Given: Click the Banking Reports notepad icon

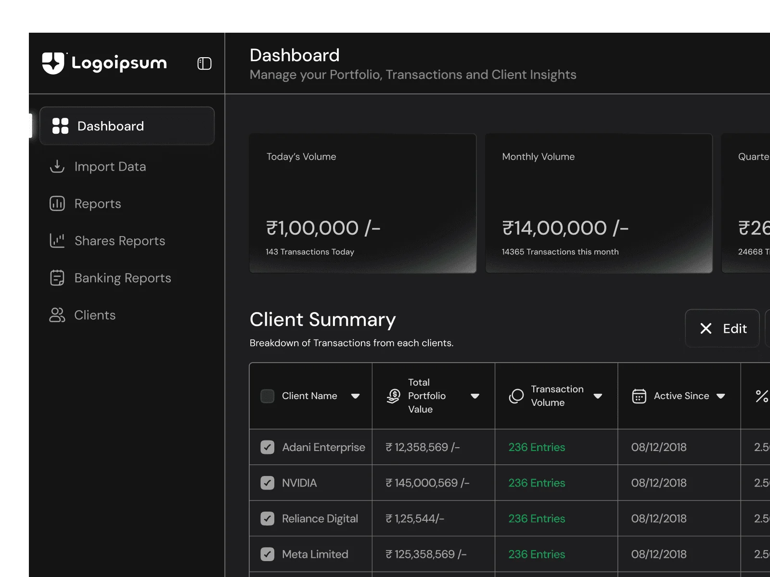Looking at the screenshot, I should (57, 278).
